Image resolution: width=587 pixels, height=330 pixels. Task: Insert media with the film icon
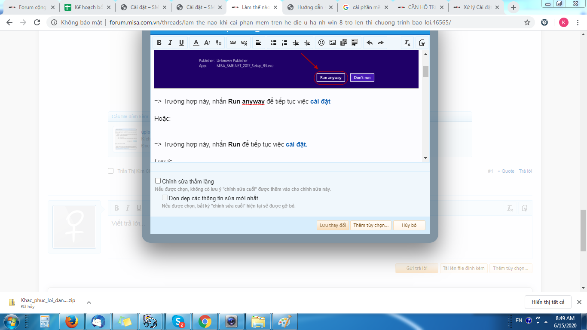point(344,43)
